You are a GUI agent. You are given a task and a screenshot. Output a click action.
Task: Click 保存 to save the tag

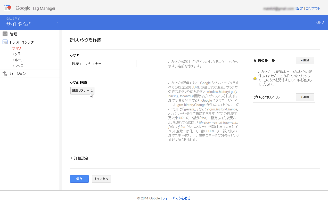point(79,179)
